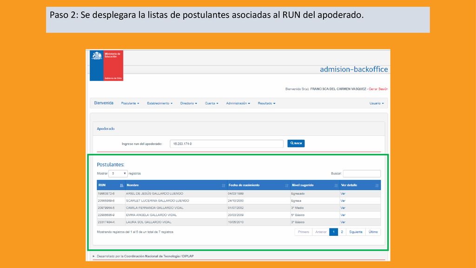Open the Postulante dropdown menu

click(x=130, y=103)
